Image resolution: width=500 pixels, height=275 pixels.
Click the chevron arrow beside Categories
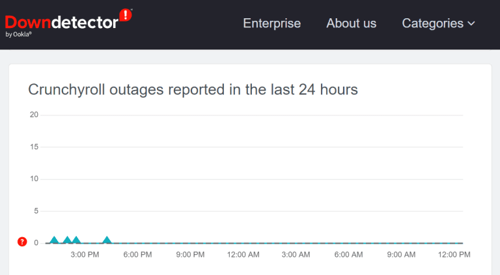point(471,24)
